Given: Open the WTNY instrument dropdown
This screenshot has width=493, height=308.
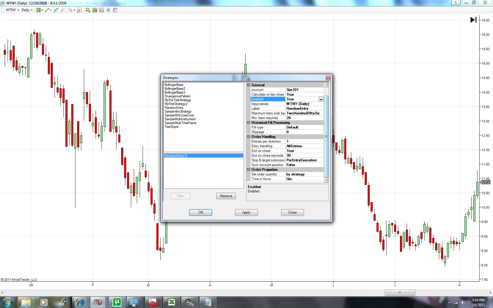Looking at the screenshot, I should point(12,10).
